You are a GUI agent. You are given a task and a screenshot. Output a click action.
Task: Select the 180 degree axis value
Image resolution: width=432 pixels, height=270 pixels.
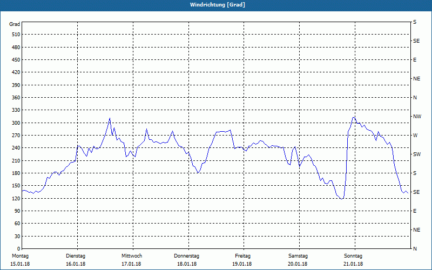click(16, 173)
